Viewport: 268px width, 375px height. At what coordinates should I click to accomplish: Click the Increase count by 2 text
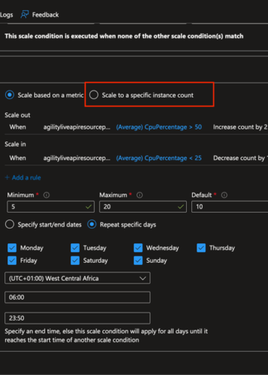(240, 127)
